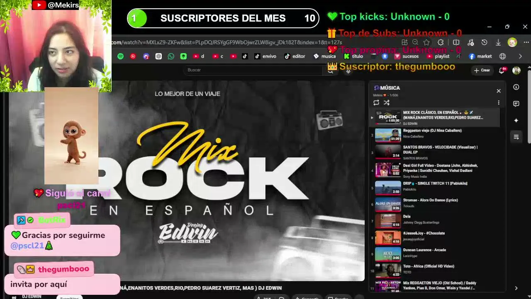Open the browser extensions puzzle icon
Image resolution: width=531 pixels, height=299 pixels.
(441, 42)
